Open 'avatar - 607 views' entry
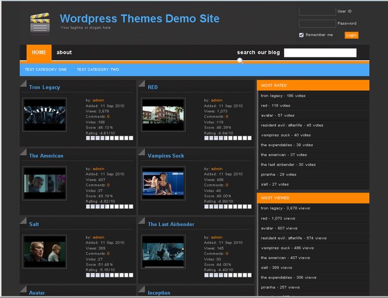 tap(279, 228)
